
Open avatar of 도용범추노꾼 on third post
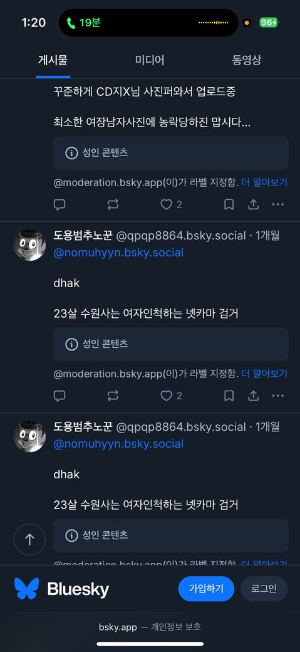click(29, 436)
